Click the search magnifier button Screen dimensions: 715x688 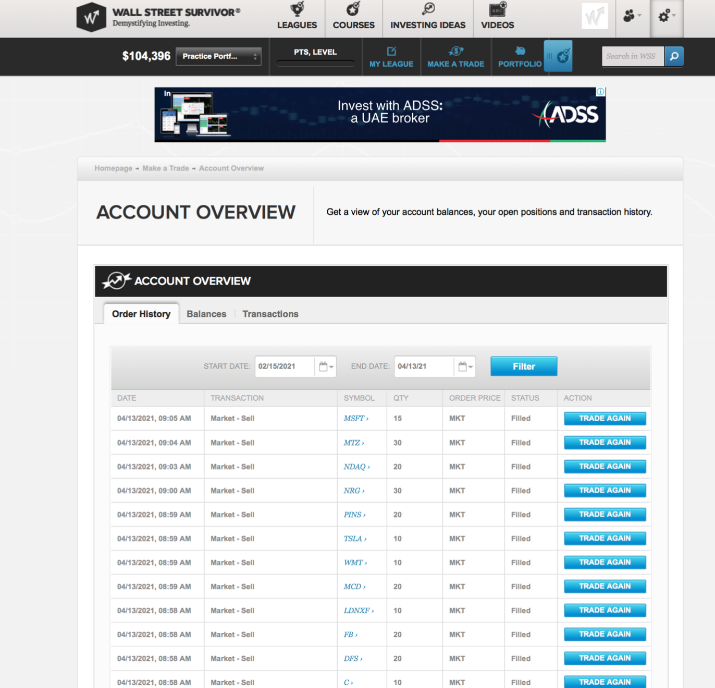coord(674,56)
